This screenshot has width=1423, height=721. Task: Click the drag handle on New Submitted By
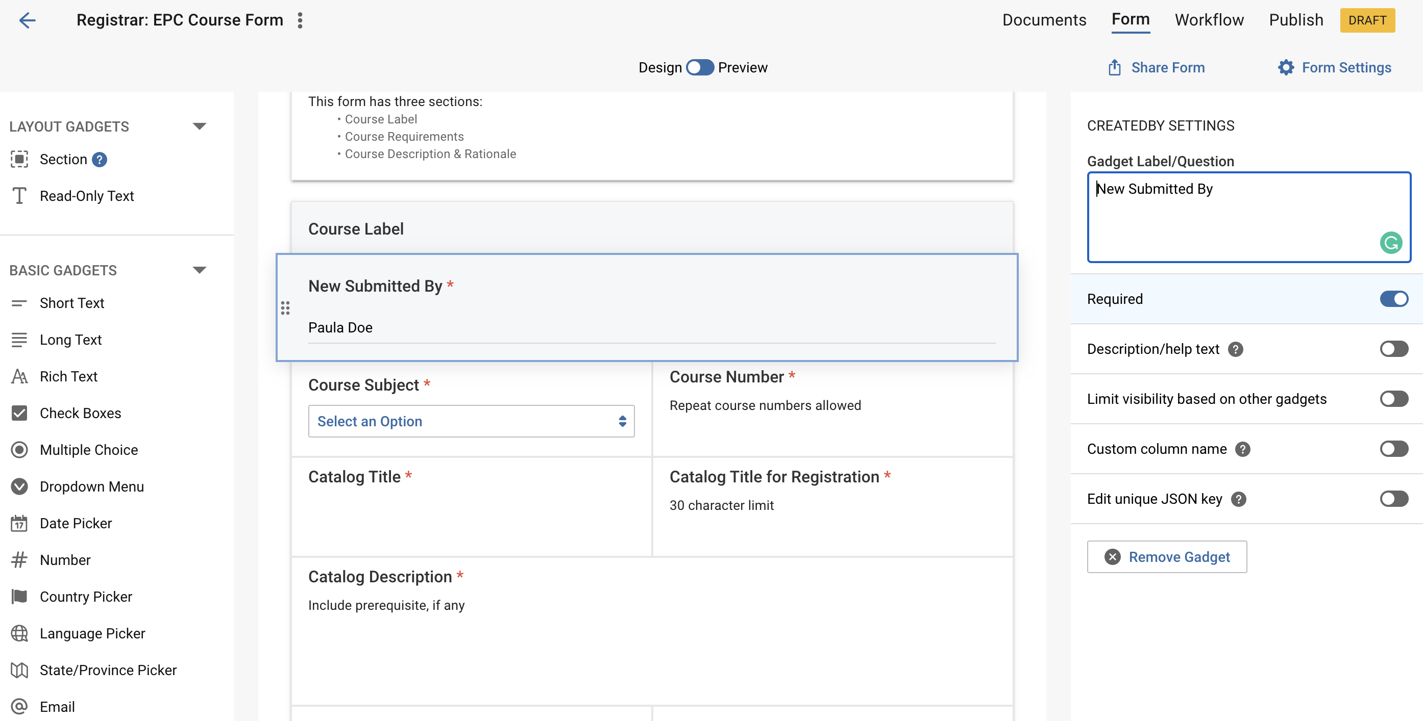tap(285, 308)
